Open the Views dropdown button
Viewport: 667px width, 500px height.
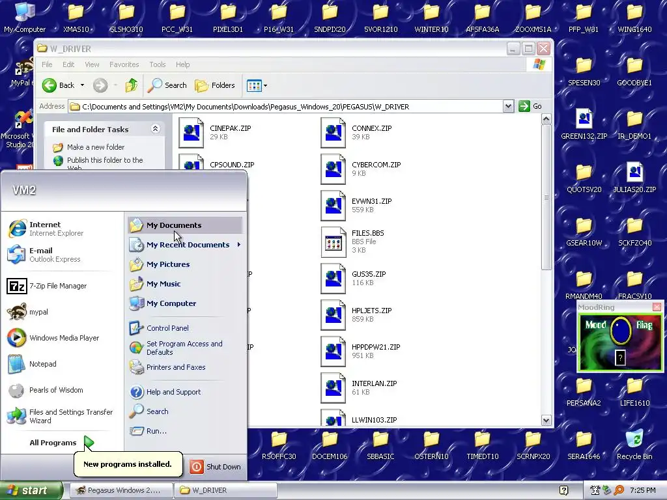pos(257,85)
